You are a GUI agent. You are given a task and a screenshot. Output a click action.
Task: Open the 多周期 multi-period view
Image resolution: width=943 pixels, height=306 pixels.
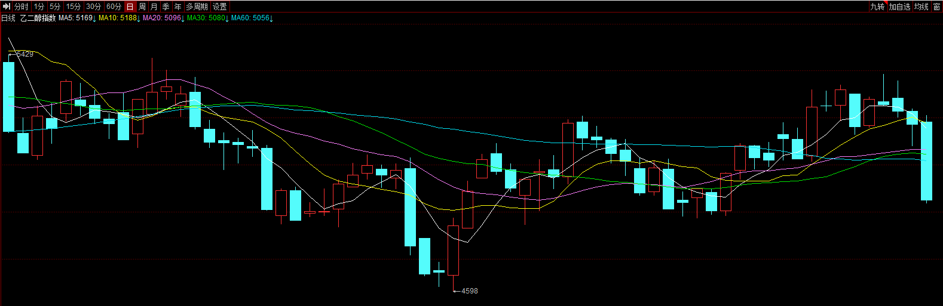(x=197, y=7)
